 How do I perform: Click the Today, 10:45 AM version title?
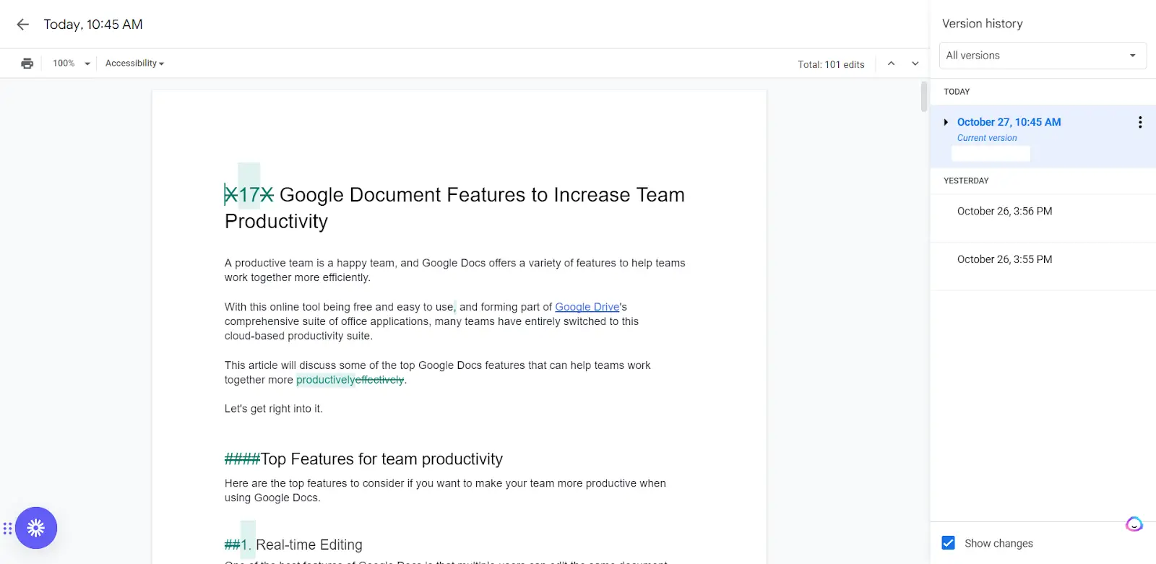pyautogui.click(x=93, y=25)
